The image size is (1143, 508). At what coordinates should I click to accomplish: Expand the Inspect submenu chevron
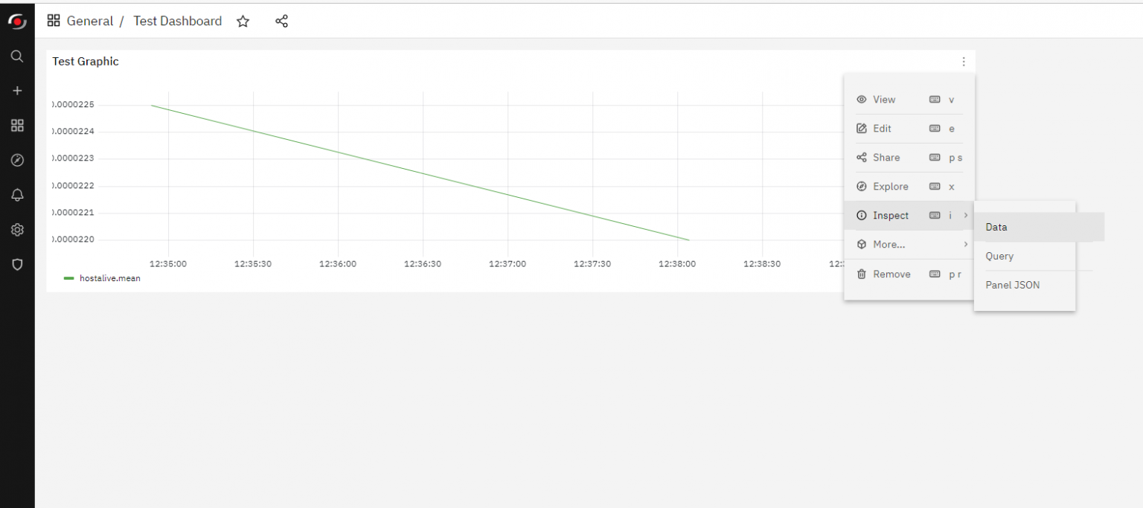[x=966, y=215]
